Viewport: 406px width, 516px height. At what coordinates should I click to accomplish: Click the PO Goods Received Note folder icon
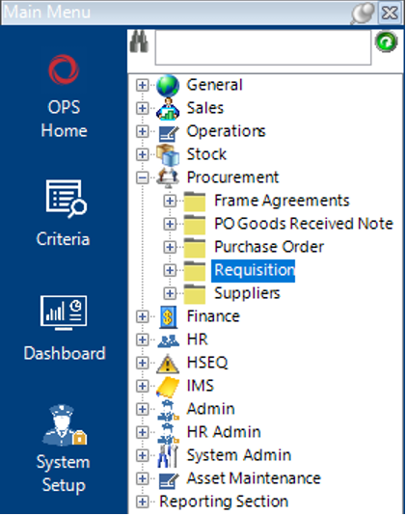[195, 224]
